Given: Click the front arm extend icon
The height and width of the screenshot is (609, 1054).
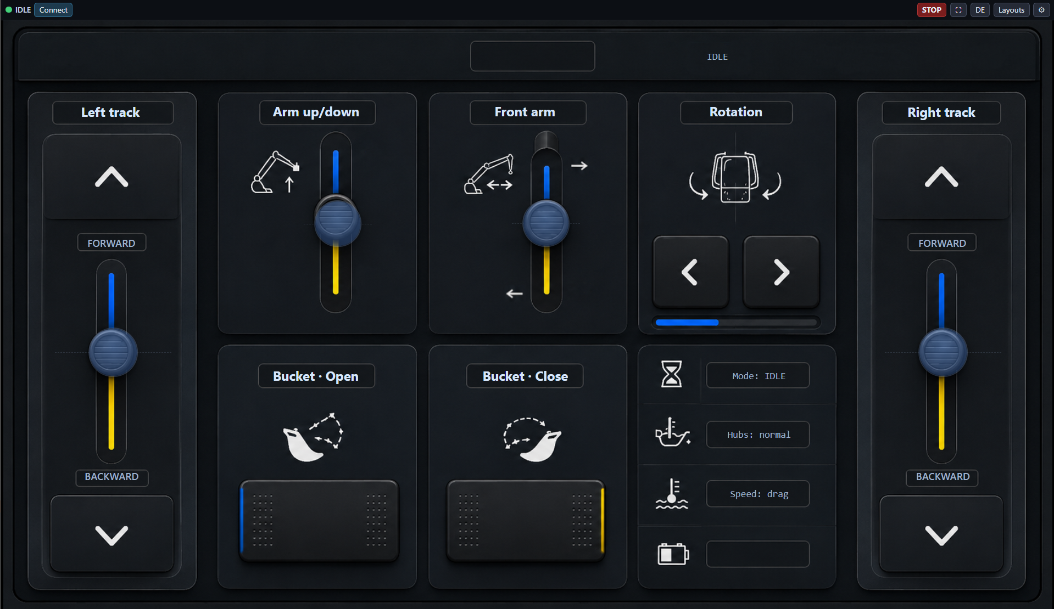Looking at the screenshot, I should (x=489, y=174).
